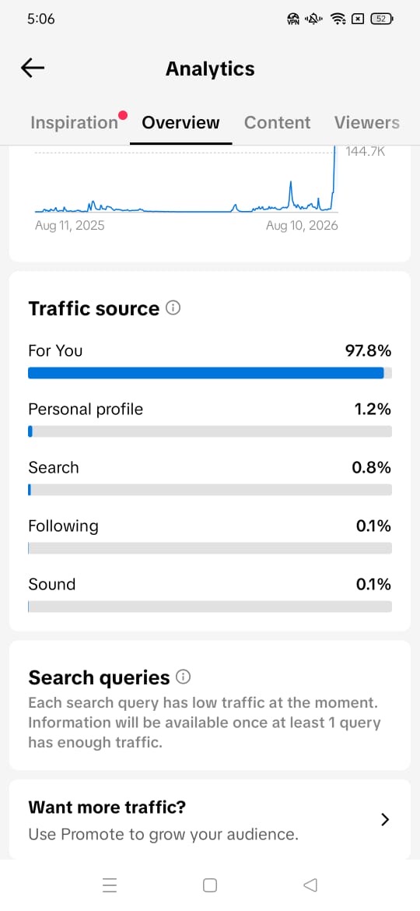This screenshot has height=911, width=420.
Task: Open Search queries info icon
Action: tap(184, 677)
